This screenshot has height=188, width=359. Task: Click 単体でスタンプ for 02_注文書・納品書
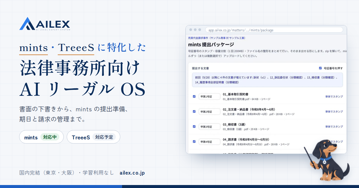coord(334,112)
